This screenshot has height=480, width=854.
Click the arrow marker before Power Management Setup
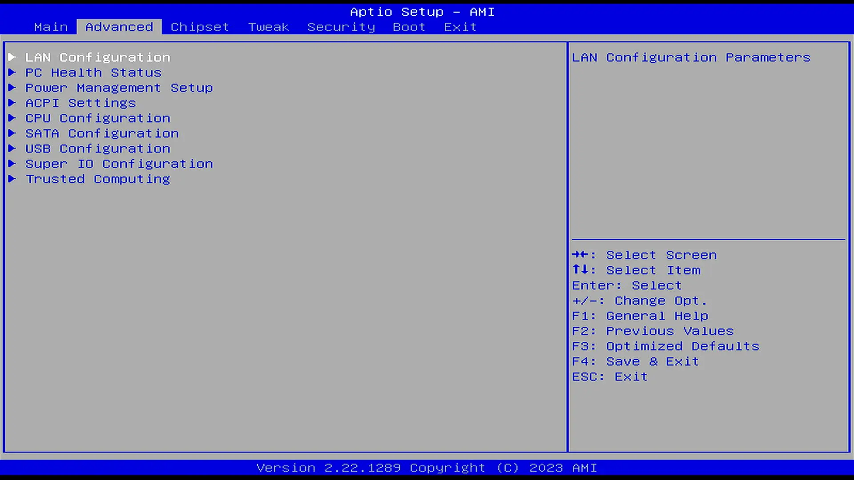pyautogui.click(x=12, y=88)
